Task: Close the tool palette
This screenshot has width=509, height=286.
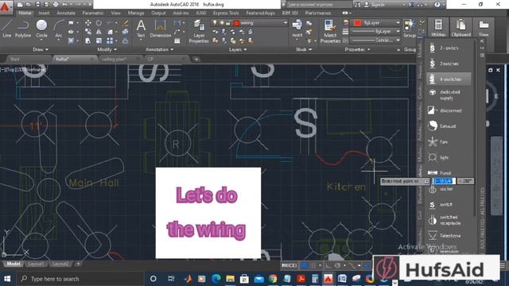Action: [482, 41]
